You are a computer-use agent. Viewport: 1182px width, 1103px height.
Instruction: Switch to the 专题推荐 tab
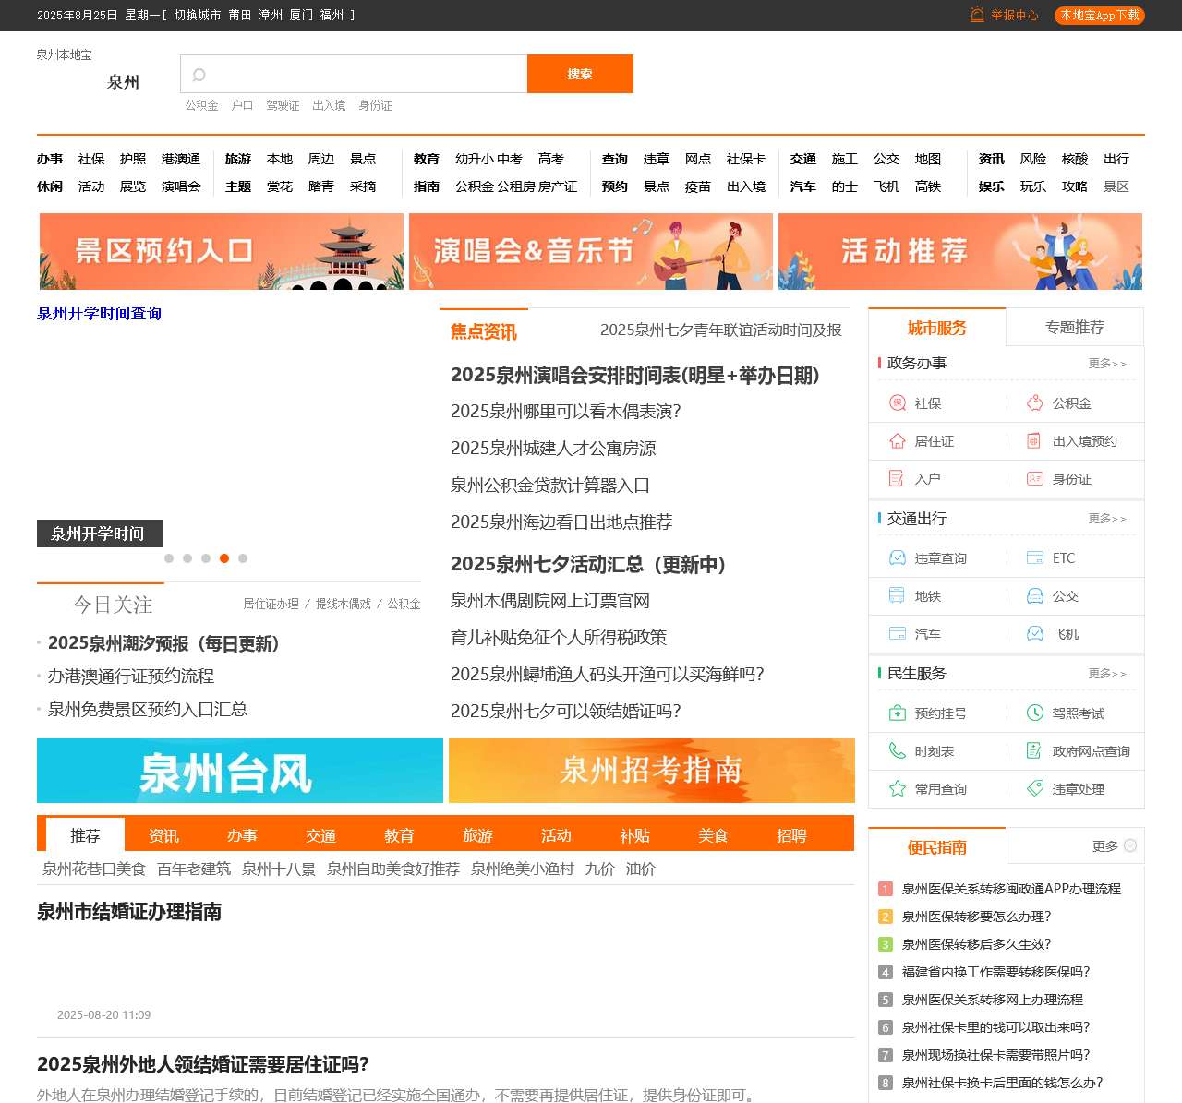1074,328
